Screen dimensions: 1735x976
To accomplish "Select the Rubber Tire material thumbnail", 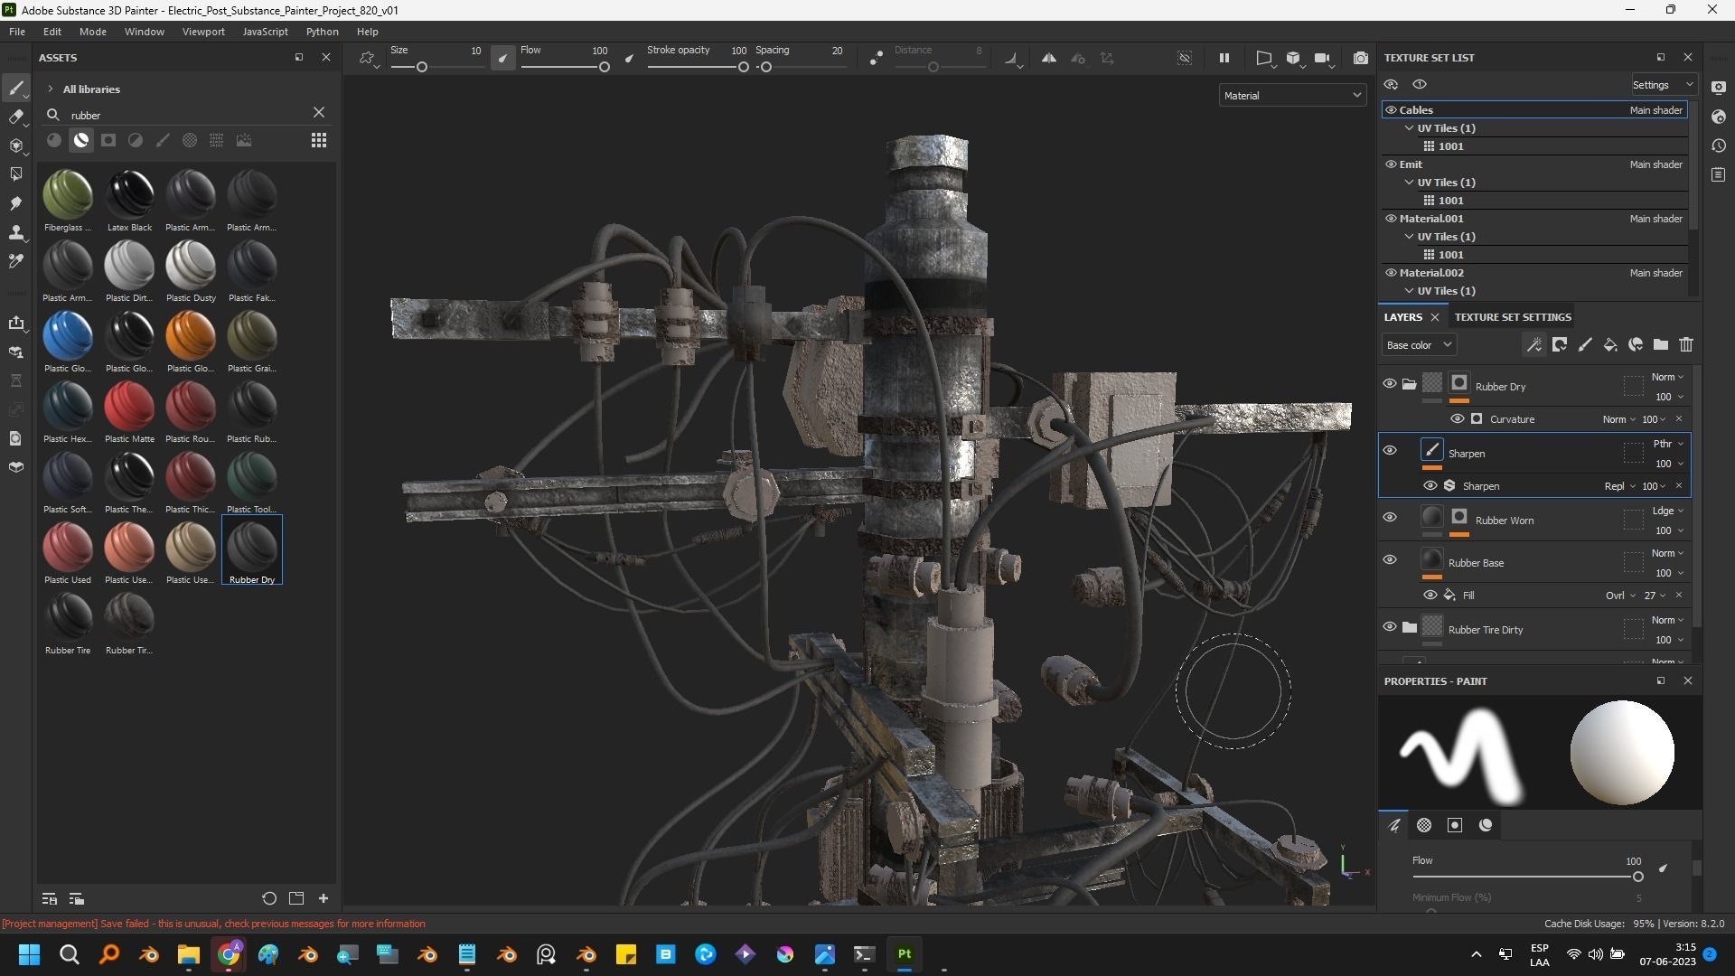I will pyautogui.click(x=68, y=618).
